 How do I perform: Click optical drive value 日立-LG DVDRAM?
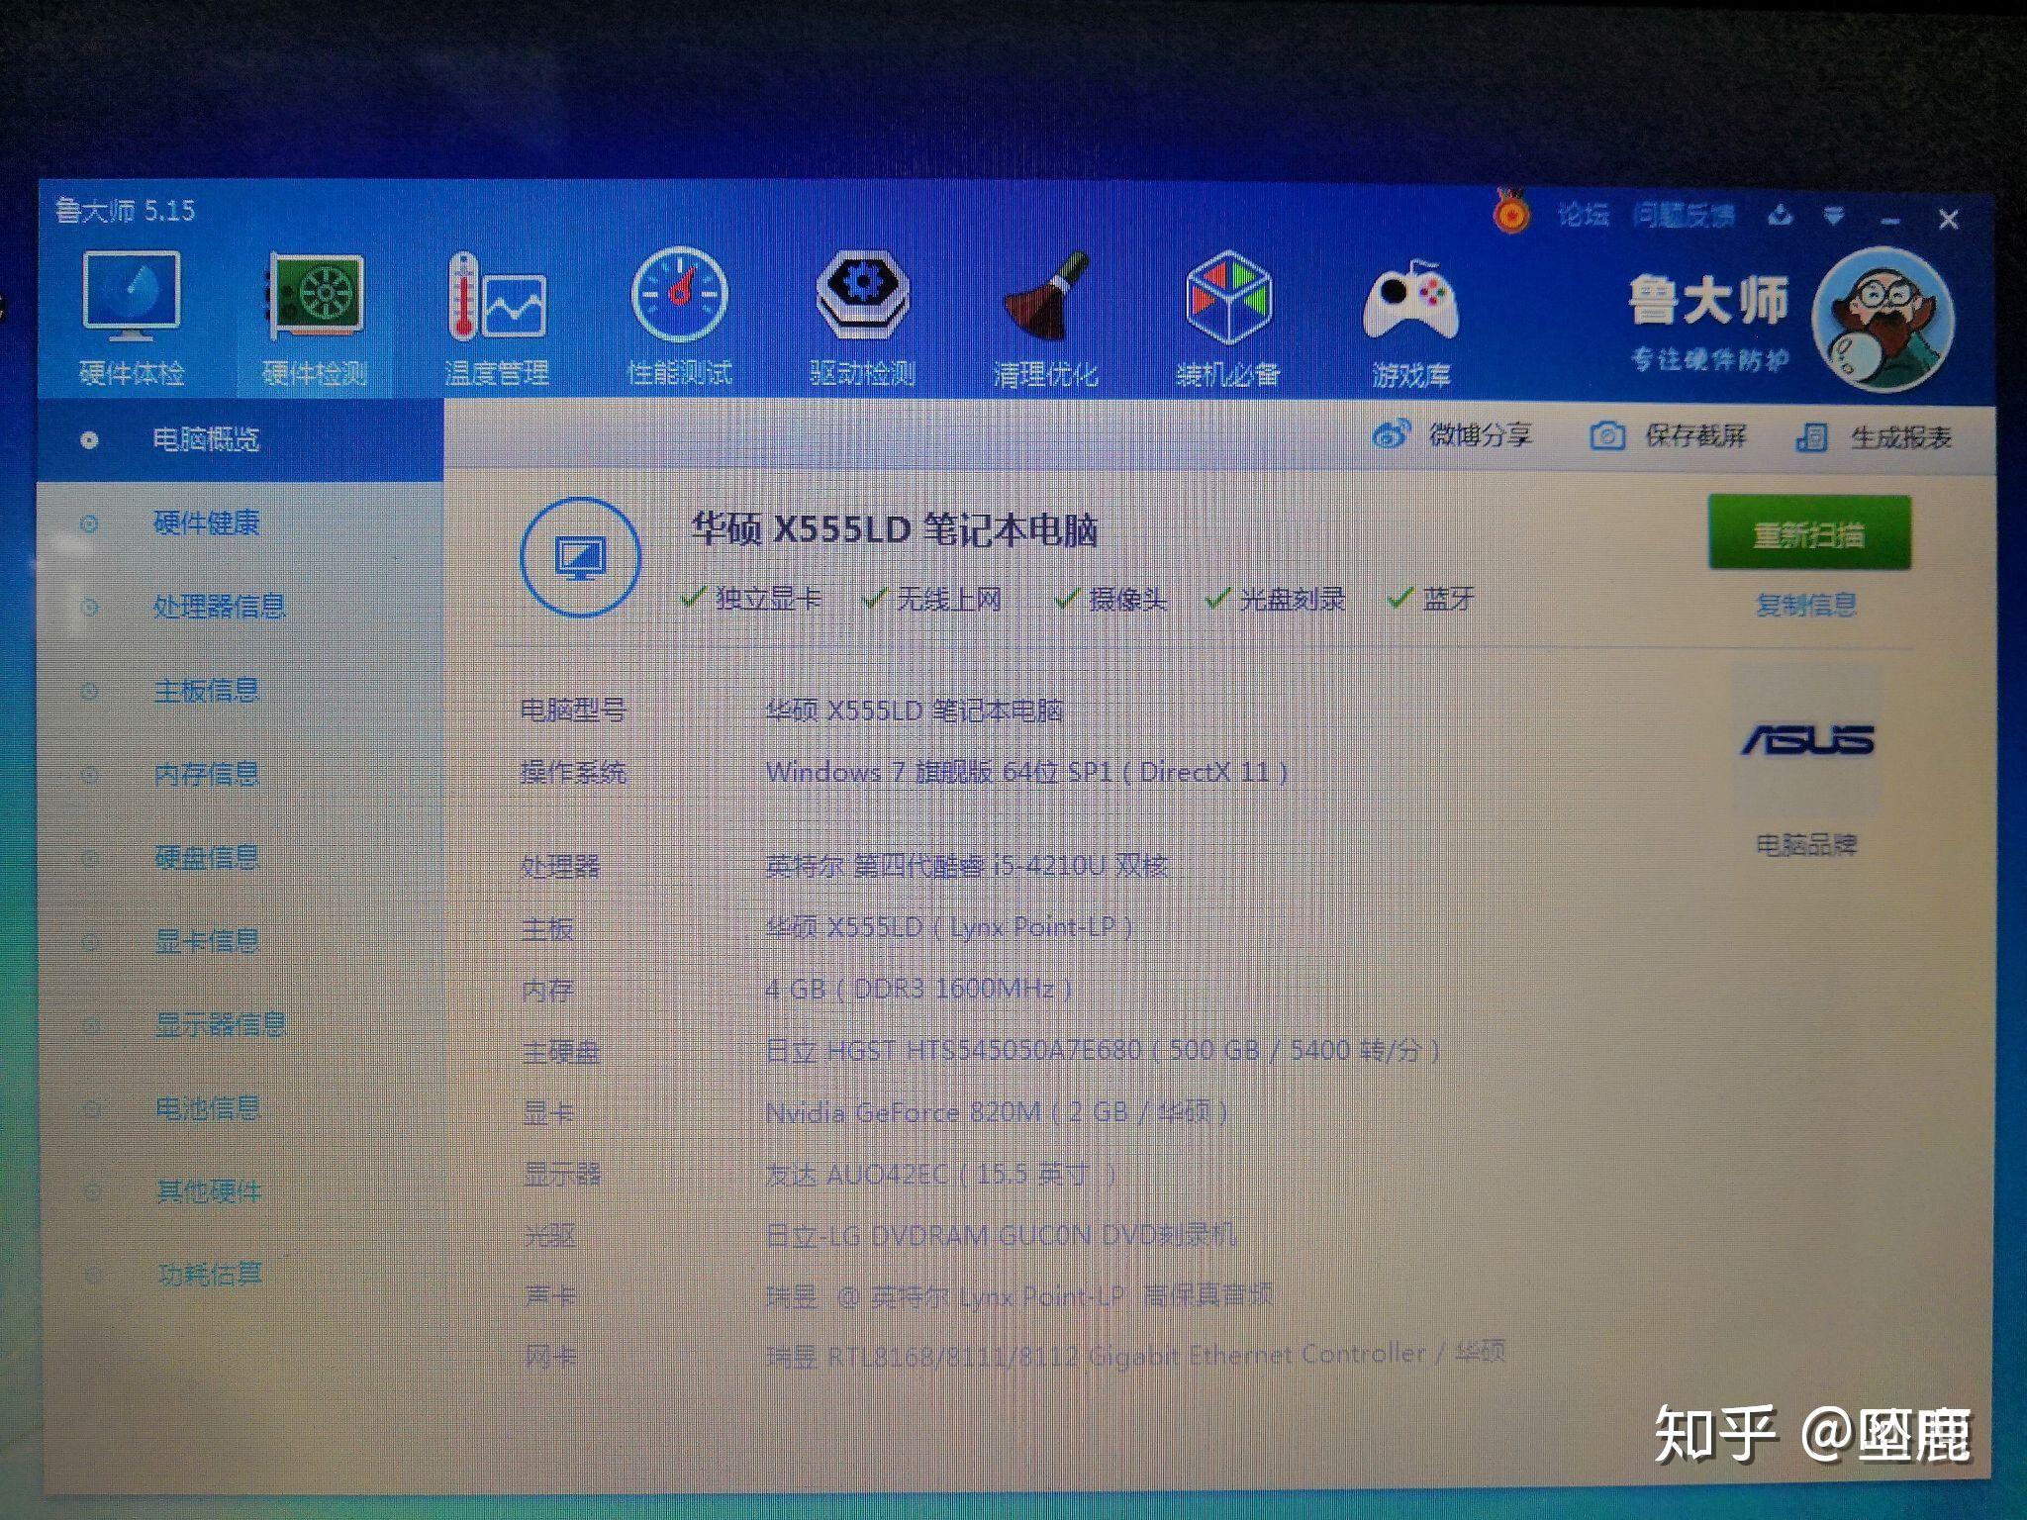[x=1002, y=1234]
